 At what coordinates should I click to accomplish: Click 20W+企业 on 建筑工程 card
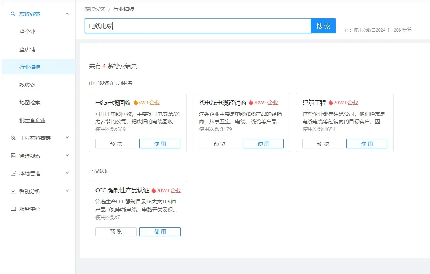coord(346,103)
